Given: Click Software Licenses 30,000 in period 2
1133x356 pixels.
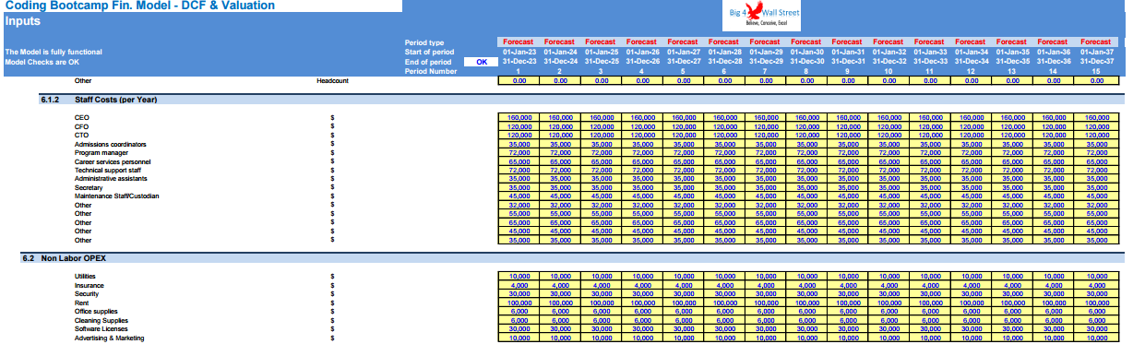Looking at the screenshot, I should click(560, 329).
